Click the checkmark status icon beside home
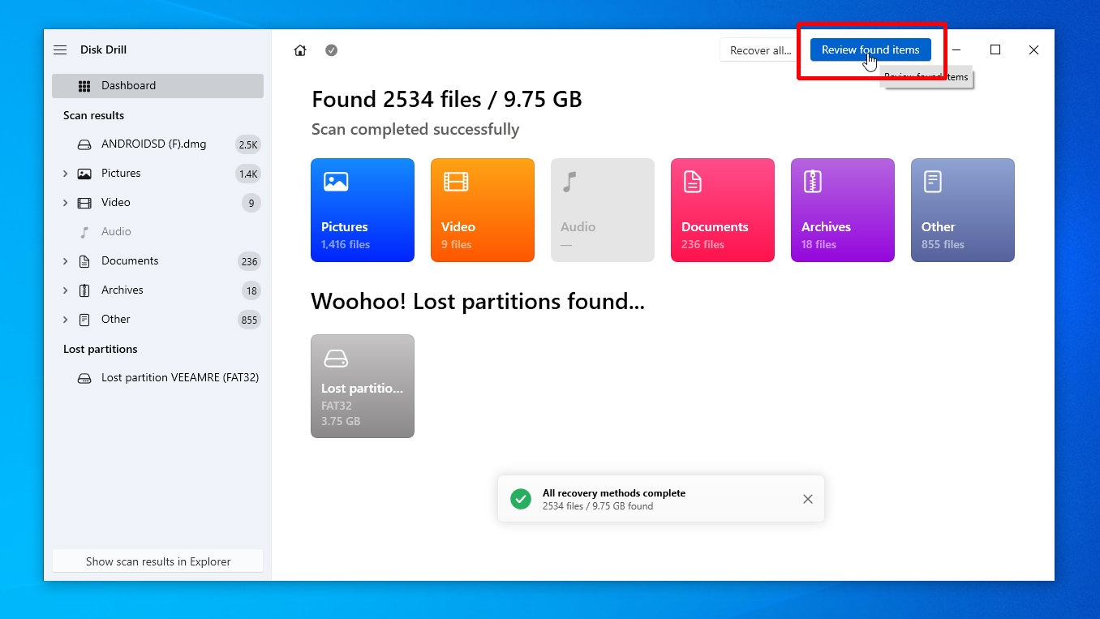This screenshot has height=619, width=1100. 331,50
